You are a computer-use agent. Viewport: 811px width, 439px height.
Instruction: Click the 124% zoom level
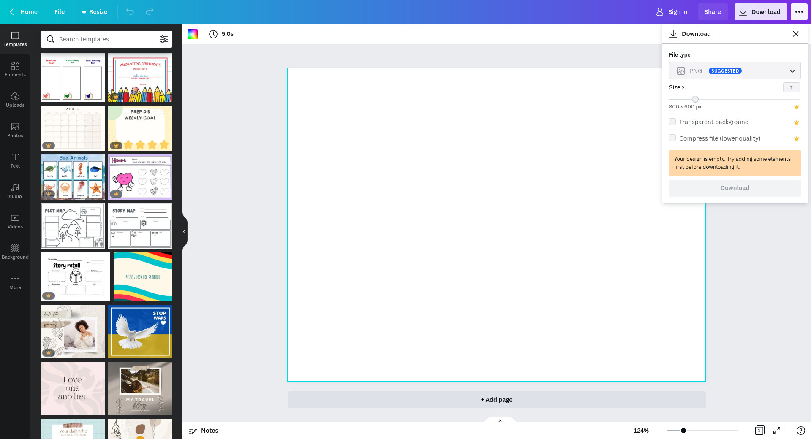pyautogui.click(x=641, y=431)
